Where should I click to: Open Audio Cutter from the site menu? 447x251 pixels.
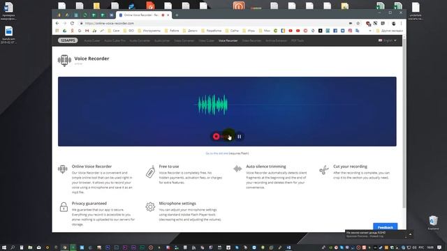click(92, 40)
